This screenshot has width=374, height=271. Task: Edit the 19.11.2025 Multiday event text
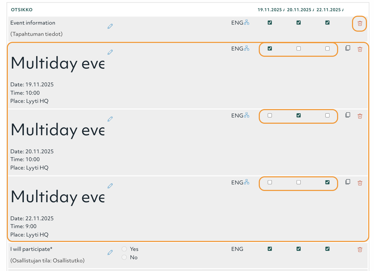(110, 52)
